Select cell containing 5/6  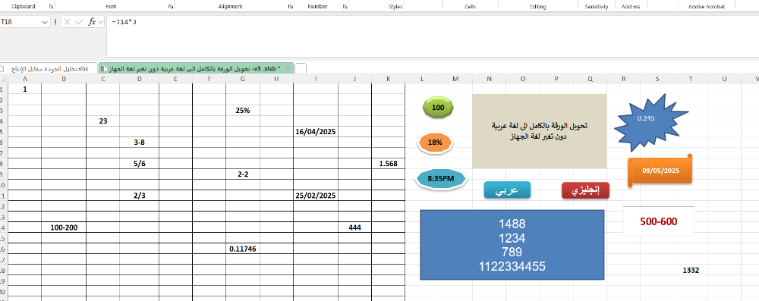140,164
